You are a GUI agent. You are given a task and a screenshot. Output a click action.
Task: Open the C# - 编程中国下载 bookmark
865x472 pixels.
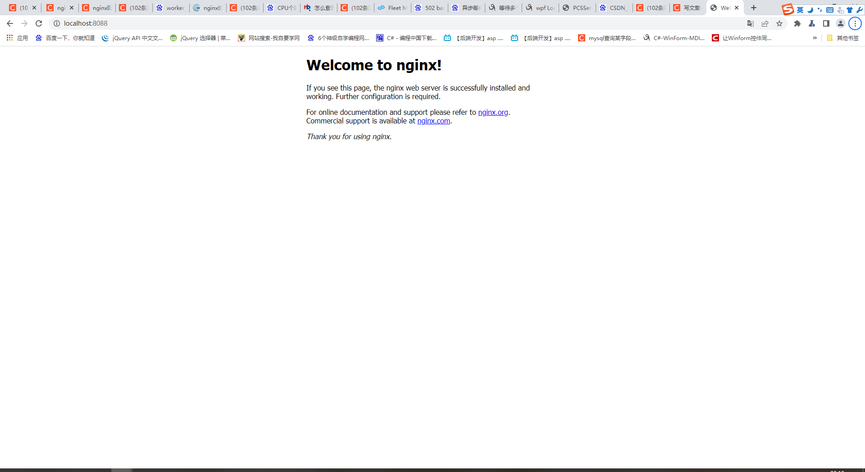tap(406, 38)
